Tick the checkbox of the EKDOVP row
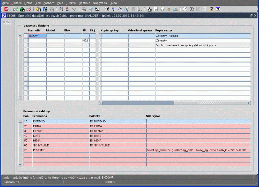The image size is (259, 187). tap(26, 36)
